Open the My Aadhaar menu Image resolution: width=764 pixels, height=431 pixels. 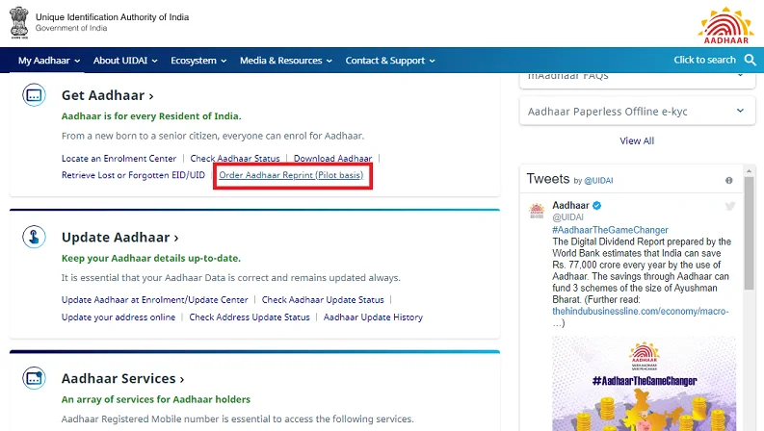[x=49, y=61]
